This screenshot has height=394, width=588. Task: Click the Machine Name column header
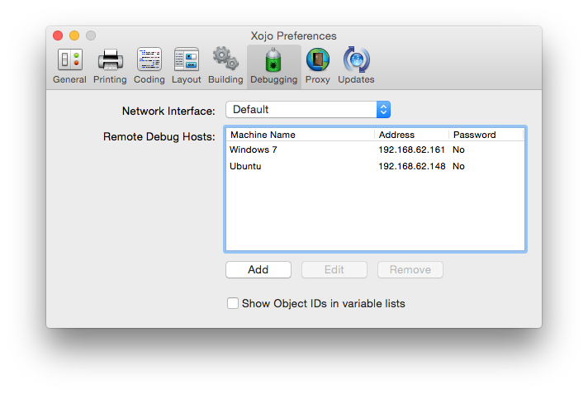[301, 135]
